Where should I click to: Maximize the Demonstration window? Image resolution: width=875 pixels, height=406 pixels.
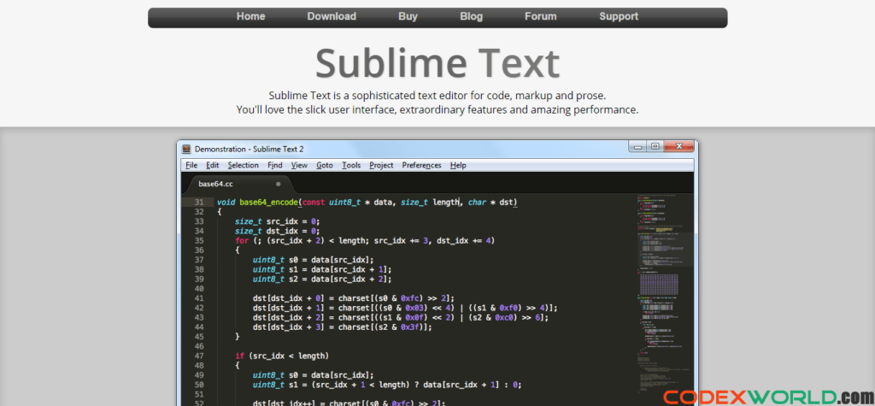click(x=655, y=146)
